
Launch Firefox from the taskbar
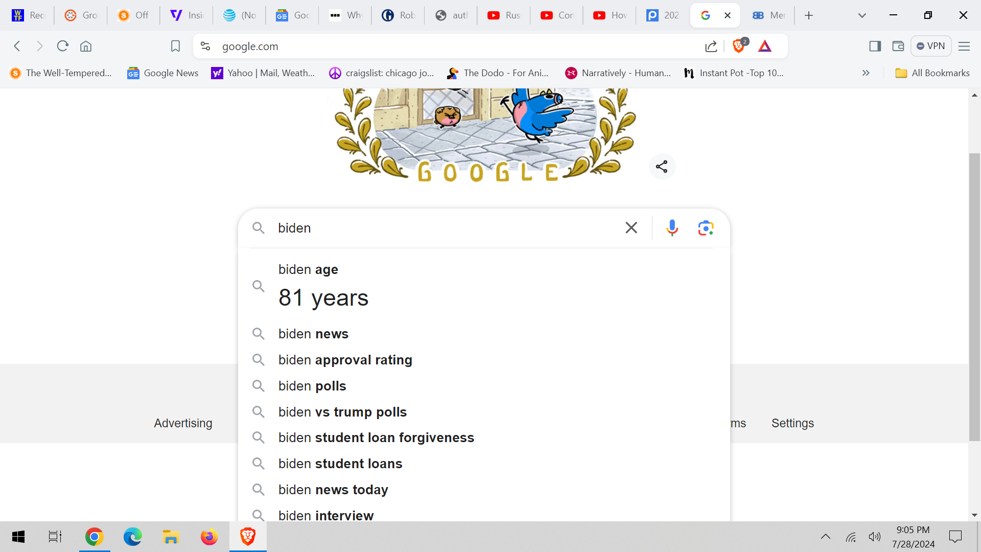click(x=209, y=537)
